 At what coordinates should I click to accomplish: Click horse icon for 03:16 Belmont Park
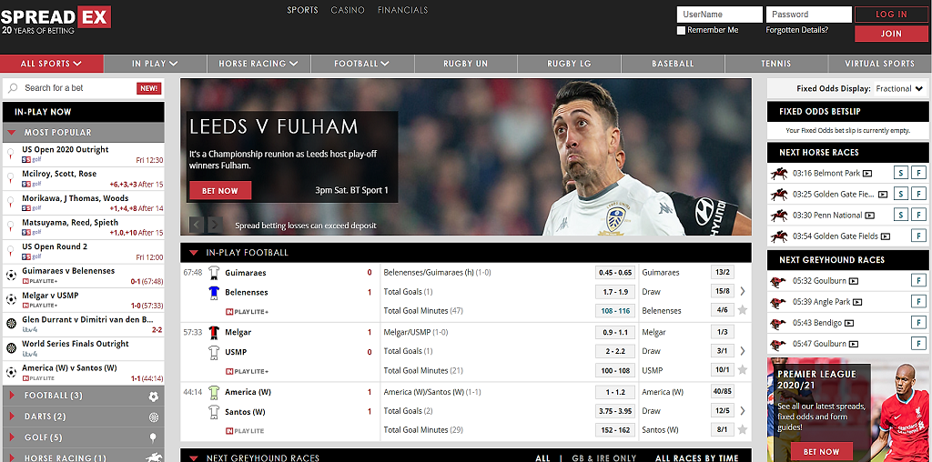pos(779,174)
